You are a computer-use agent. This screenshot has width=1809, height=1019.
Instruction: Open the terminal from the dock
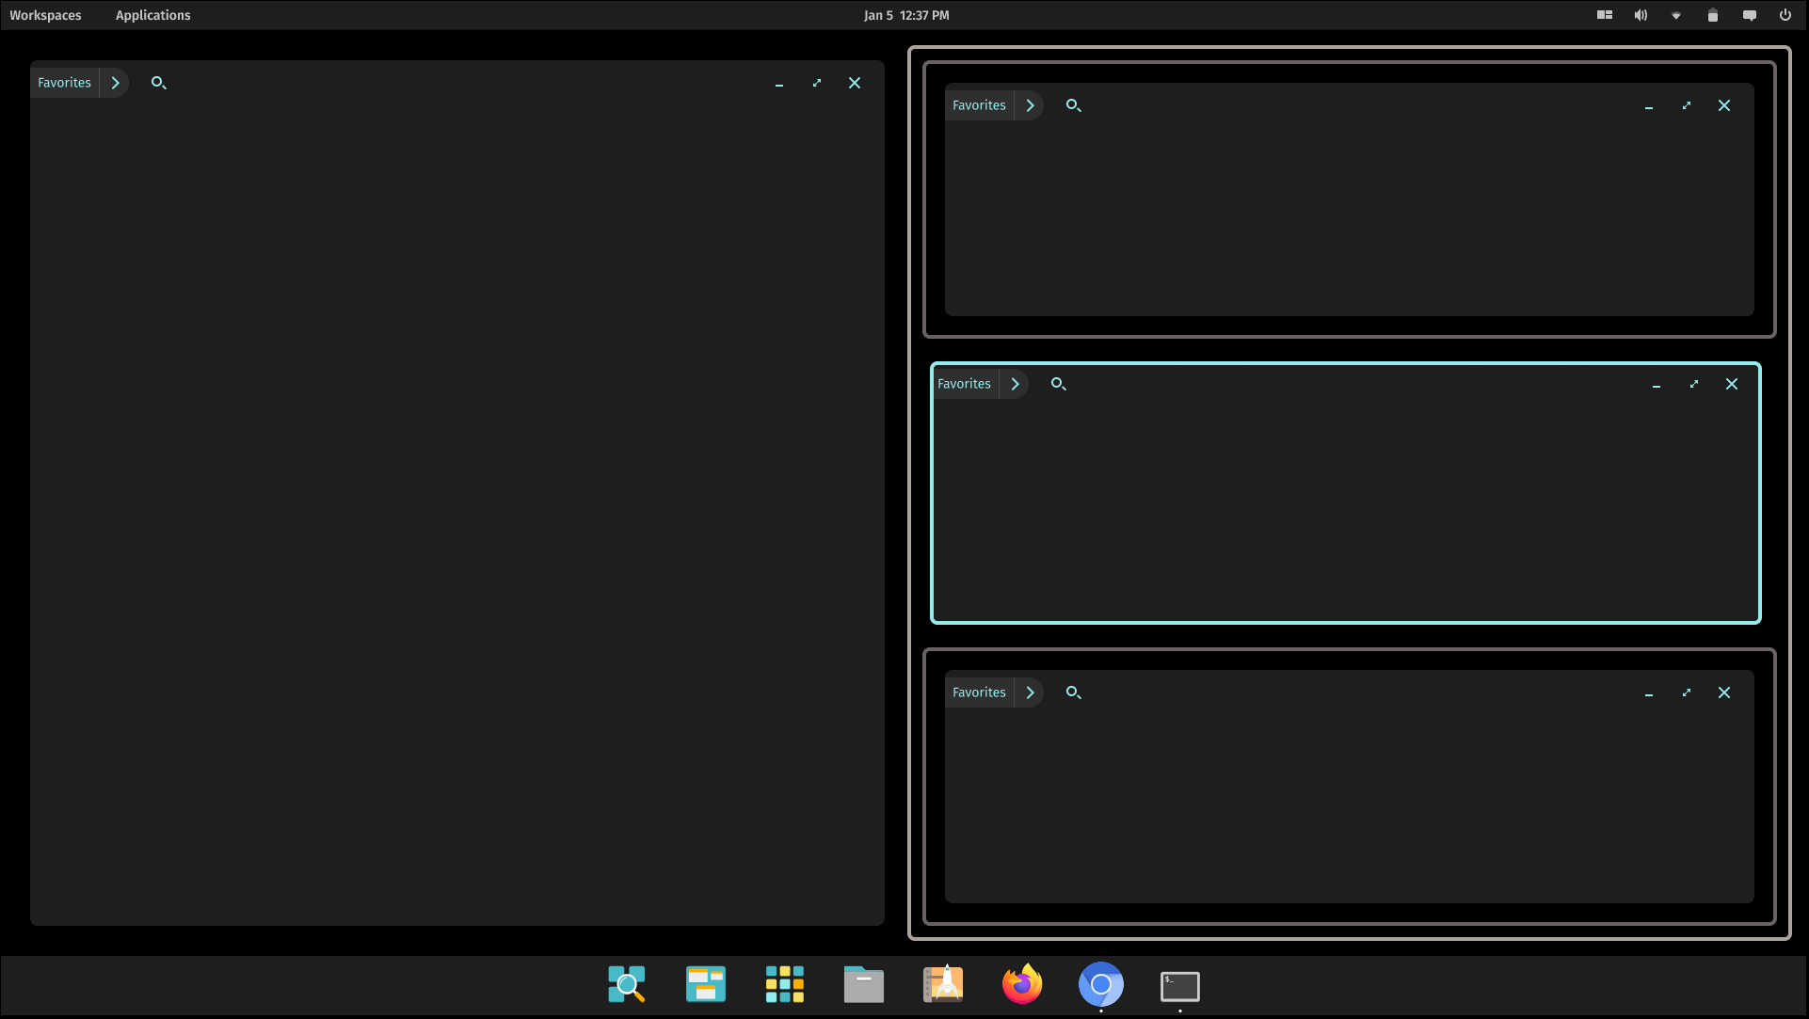(1180, 985)
